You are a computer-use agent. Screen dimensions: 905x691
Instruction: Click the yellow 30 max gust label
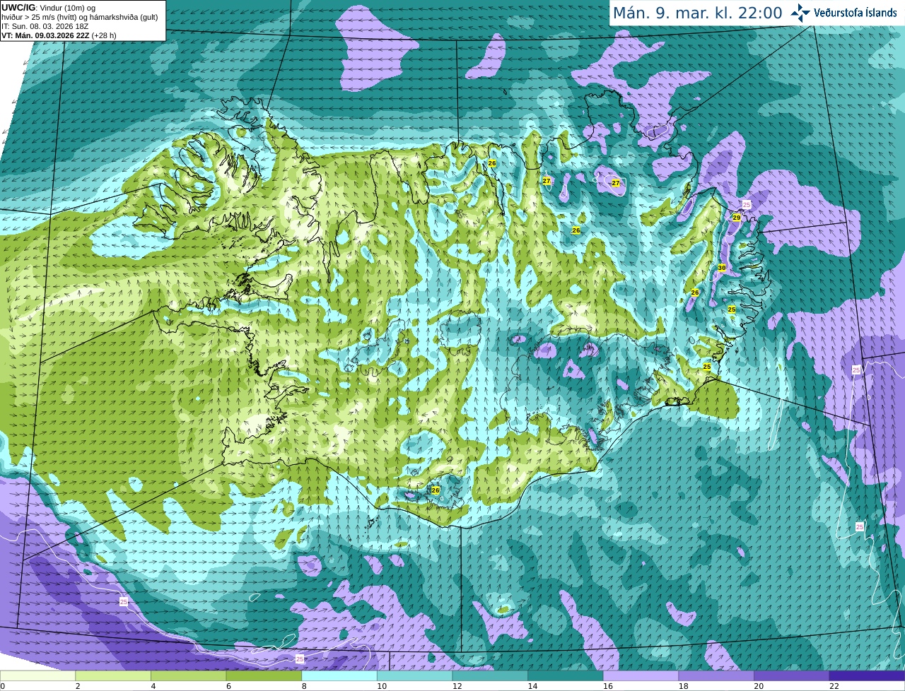click(722, 268)
